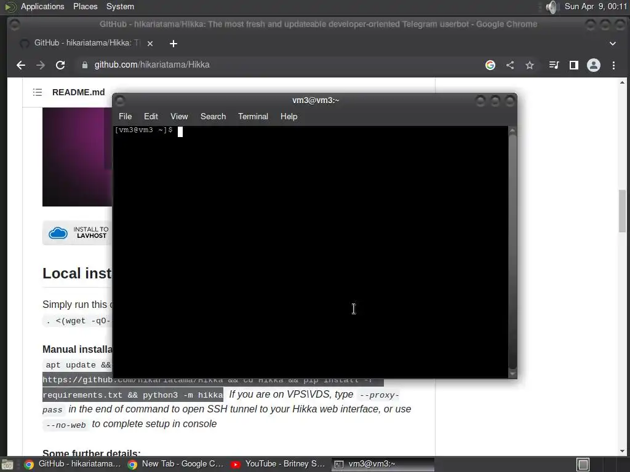Click the page scrollbar up arrow

pos(623,82)
